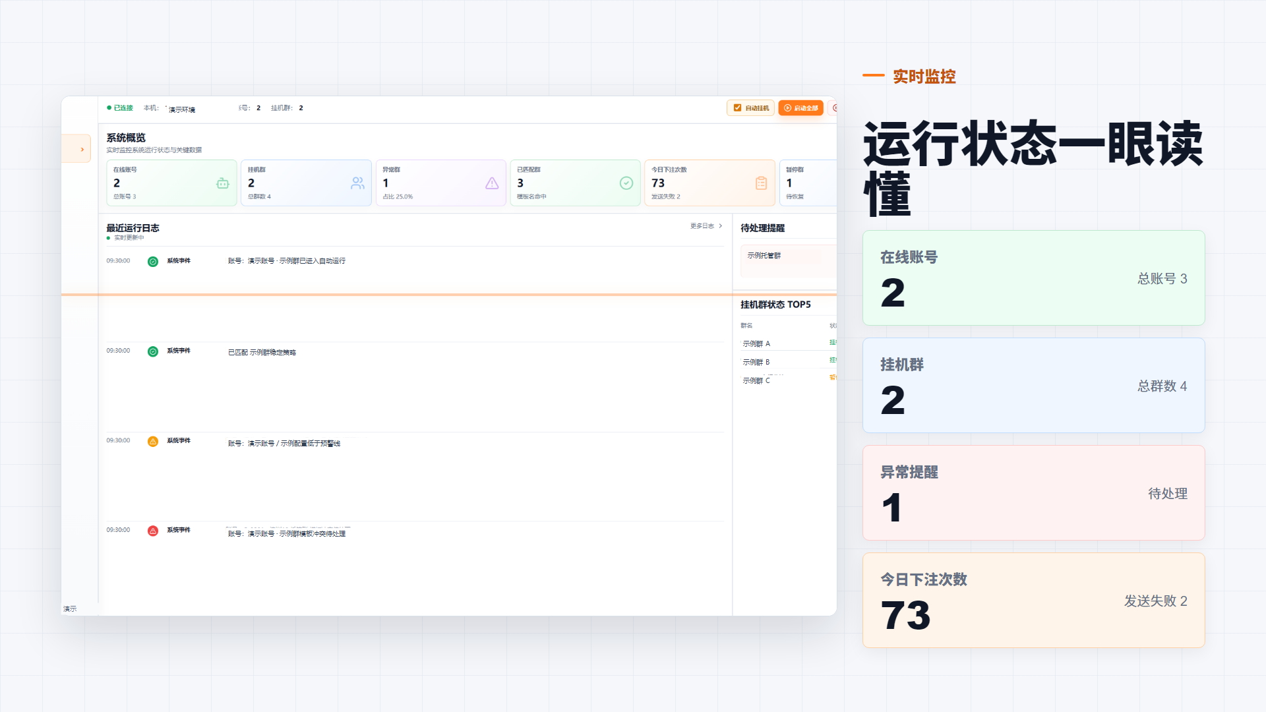Click the green 已连接 status indicator
This screenshot has width=1266, height=712.
[120, 108]
